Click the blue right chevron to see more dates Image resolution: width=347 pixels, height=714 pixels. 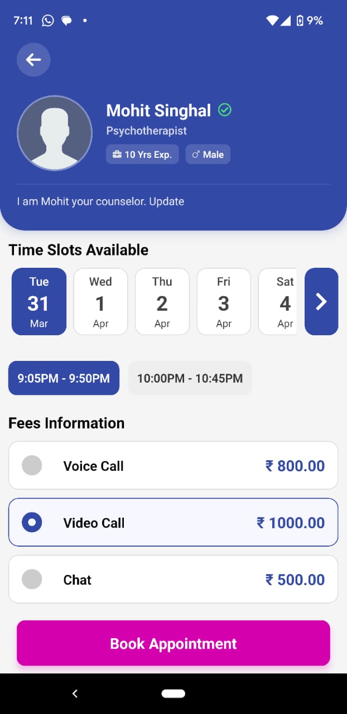(321, 301)
